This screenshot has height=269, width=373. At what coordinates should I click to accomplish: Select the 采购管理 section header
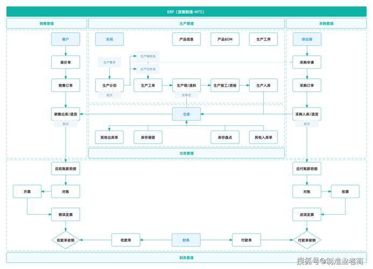coord(326,23)
